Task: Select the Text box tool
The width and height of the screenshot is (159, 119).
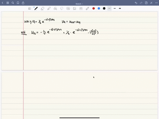Action: tap(81, 9)
